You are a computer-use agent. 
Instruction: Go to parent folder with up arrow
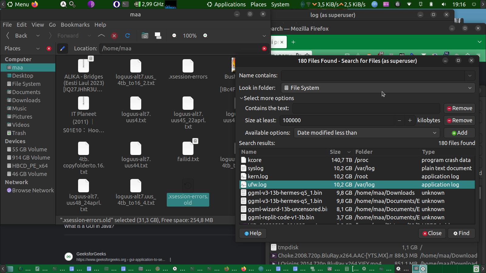click(x=101, y=36)
